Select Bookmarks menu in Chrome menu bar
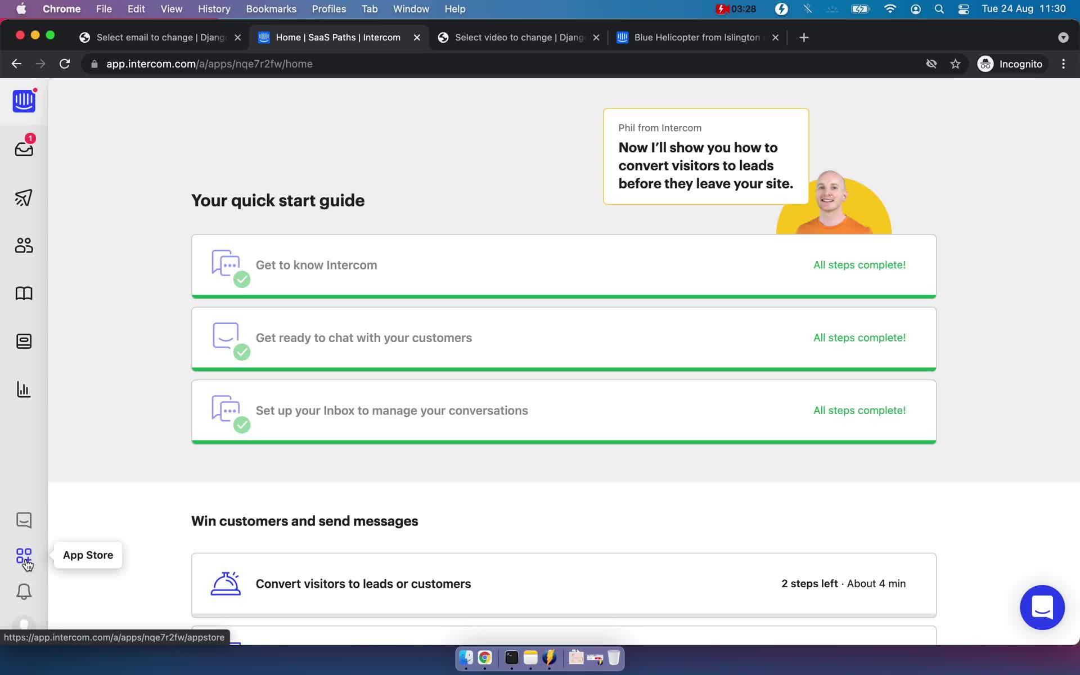The height and width of the screenshot is (675, 1080). point(270,8)
